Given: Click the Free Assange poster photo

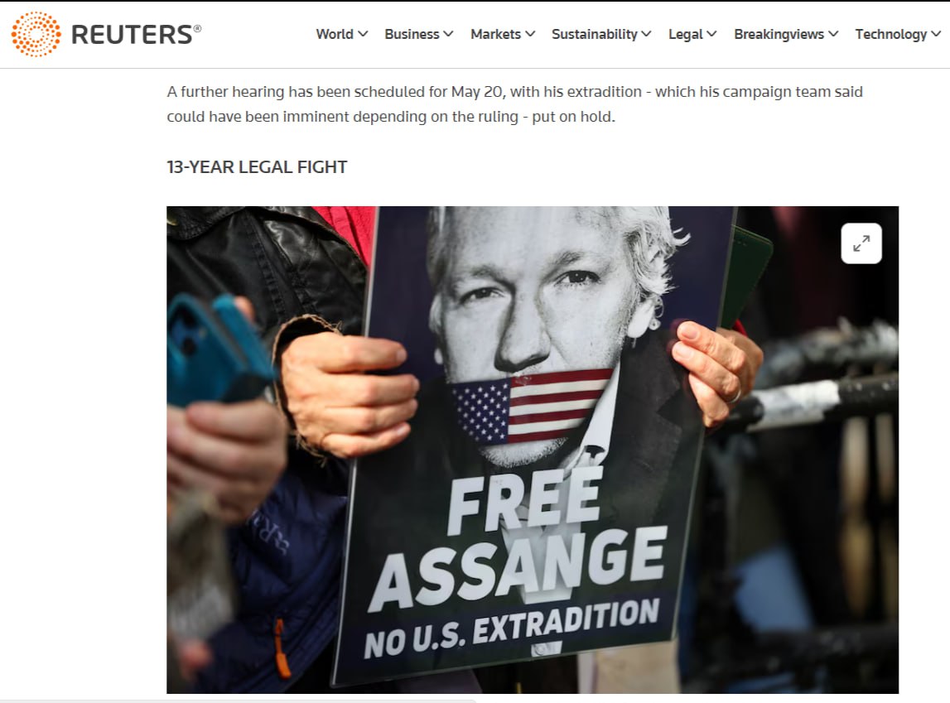Looking at the screenshot, I should click(533, 450).
